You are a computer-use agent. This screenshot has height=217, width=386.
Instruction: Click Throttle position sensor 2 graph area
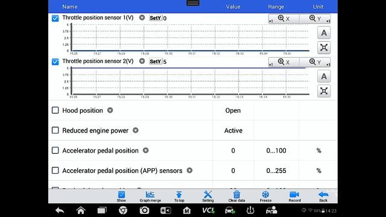pyautogui.click(x=190, y=81)
